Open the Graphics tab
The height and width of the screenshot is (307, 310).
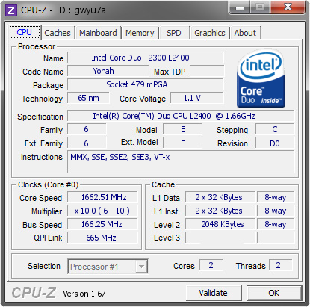point(210,33)
